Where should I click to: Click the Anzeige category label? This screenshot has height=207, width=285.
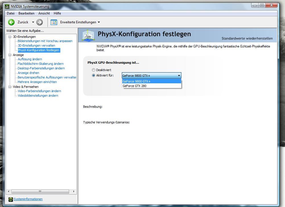click(x=18, y=55)
